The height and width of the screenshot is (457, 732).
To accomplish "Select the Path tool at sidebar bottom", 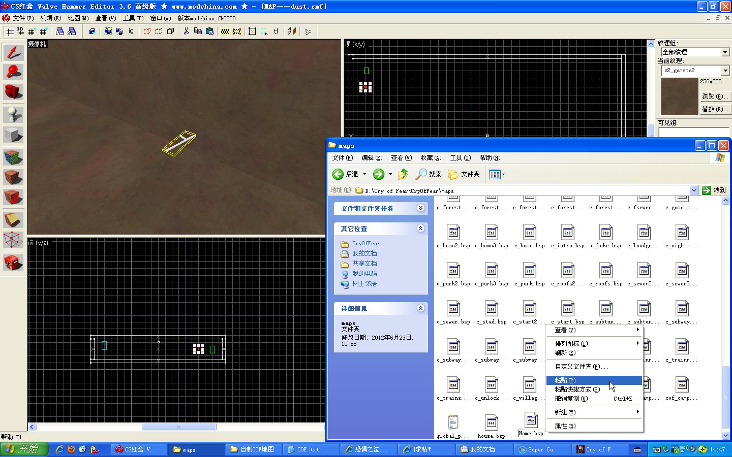I will click(x=13, y=263).
